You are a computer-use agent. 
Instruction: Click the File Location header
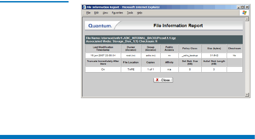pyautogui.click(x=131, y=62)
